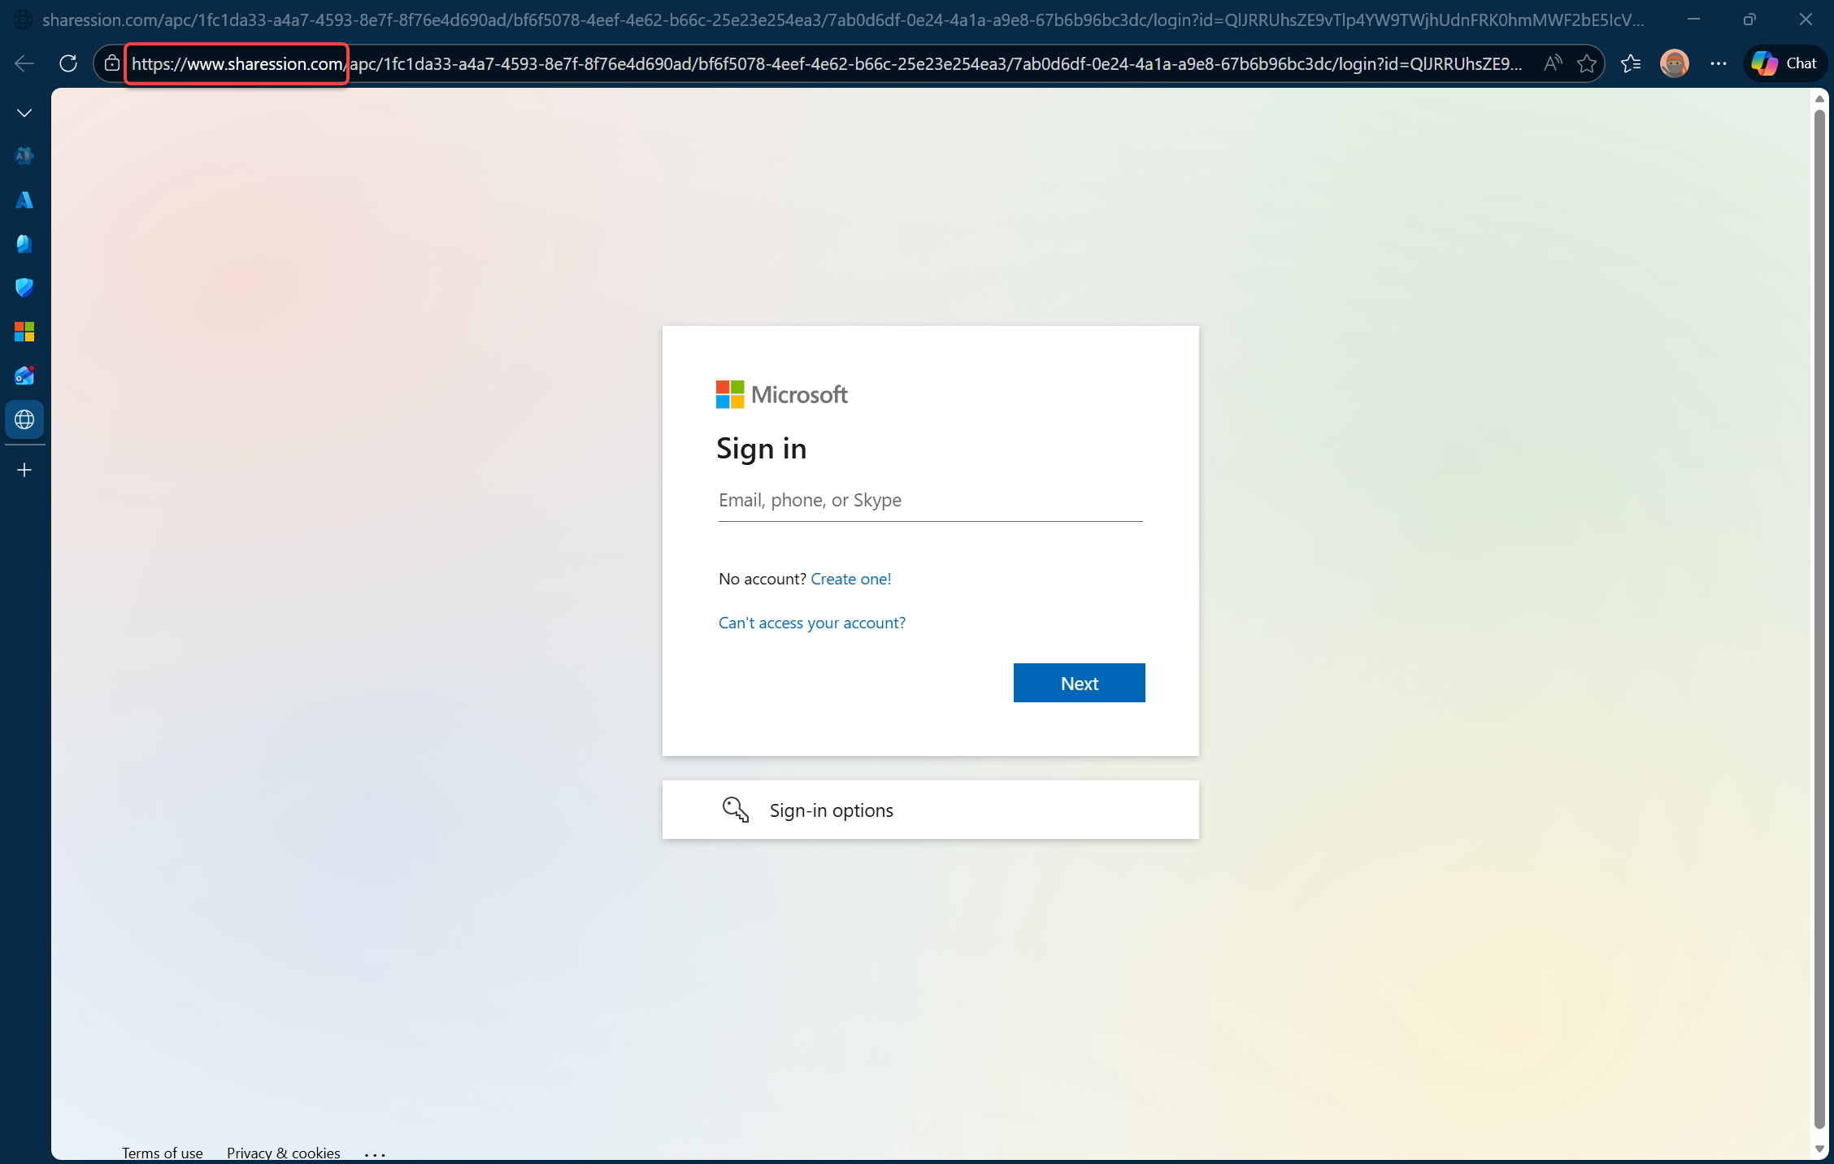
Task: Expand the footer ellipsis options
Action: pyautogui.click(x=375, y=1153)
